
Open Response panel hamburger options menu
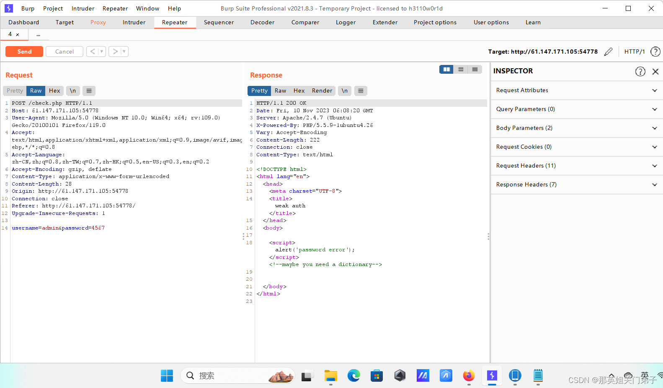click(361, 91)
